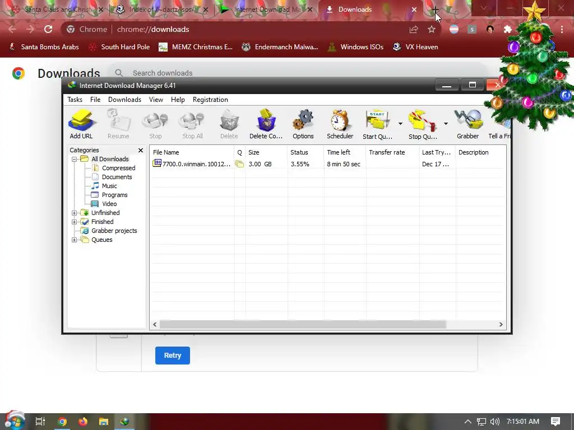Image resolution: width=574 pixels, height=430 pixels.
Task: Sort by Status column header
Action: click(x=305, y=152)
